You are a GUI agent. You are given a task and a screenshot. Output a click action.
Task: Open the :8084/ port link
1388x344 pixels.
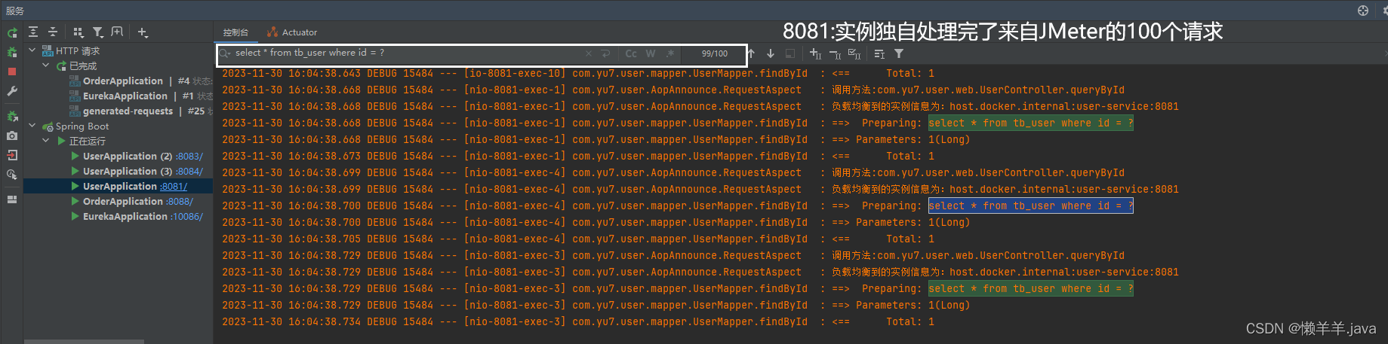click(x=189, y=171)
